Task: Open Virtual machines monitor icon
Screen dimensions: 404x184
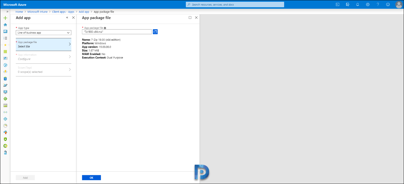Action: tap(5, 92)
